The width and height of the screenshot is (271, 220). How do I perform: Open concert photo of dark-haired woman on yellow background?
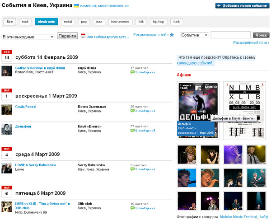pyautogui.click(x=210, y=154)
